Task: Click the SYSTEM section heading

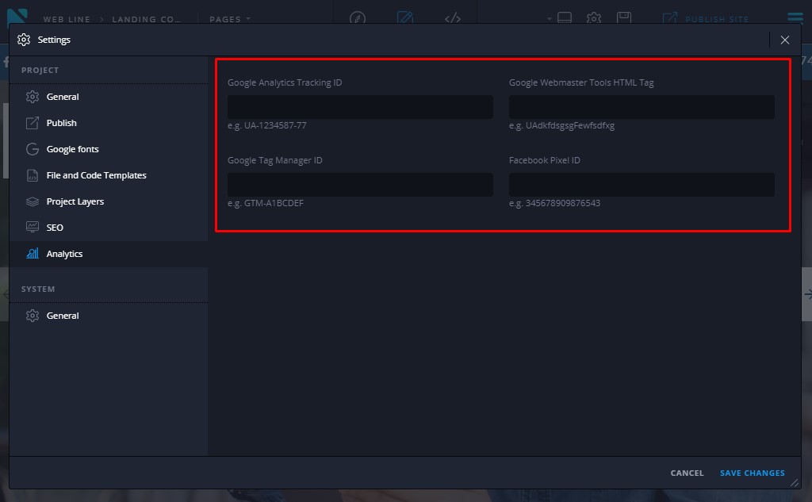Action: [38, 289]
